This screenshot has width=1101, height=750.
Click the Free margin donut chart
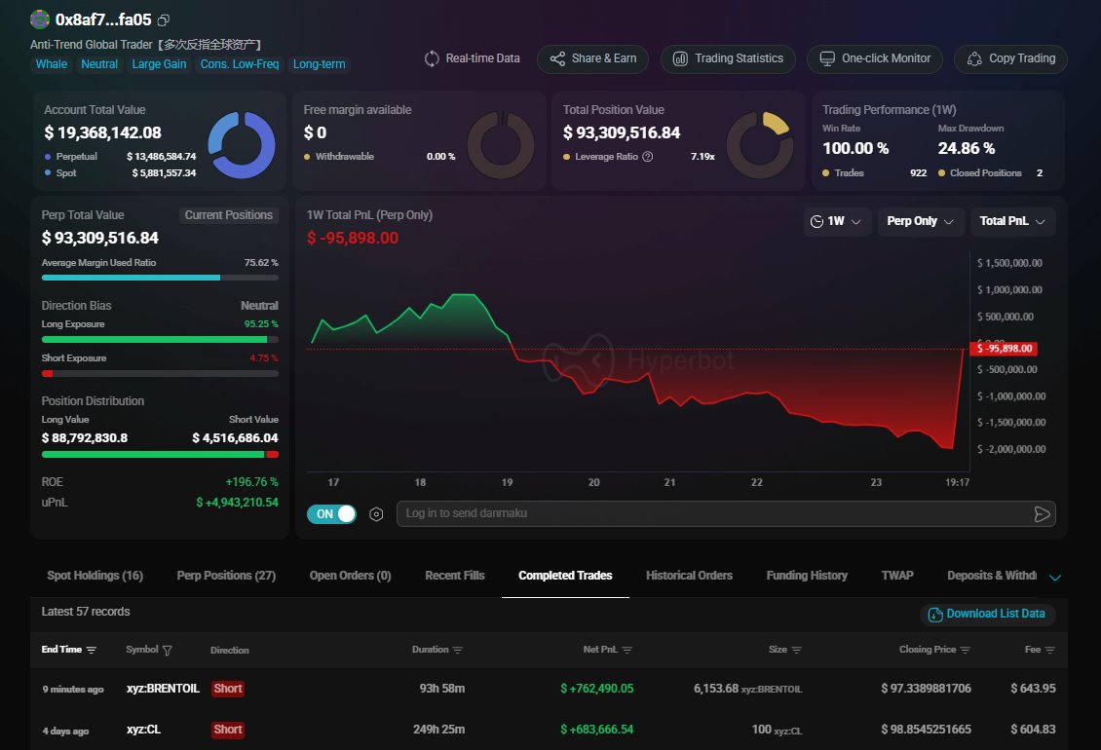(x=501, y=145)
